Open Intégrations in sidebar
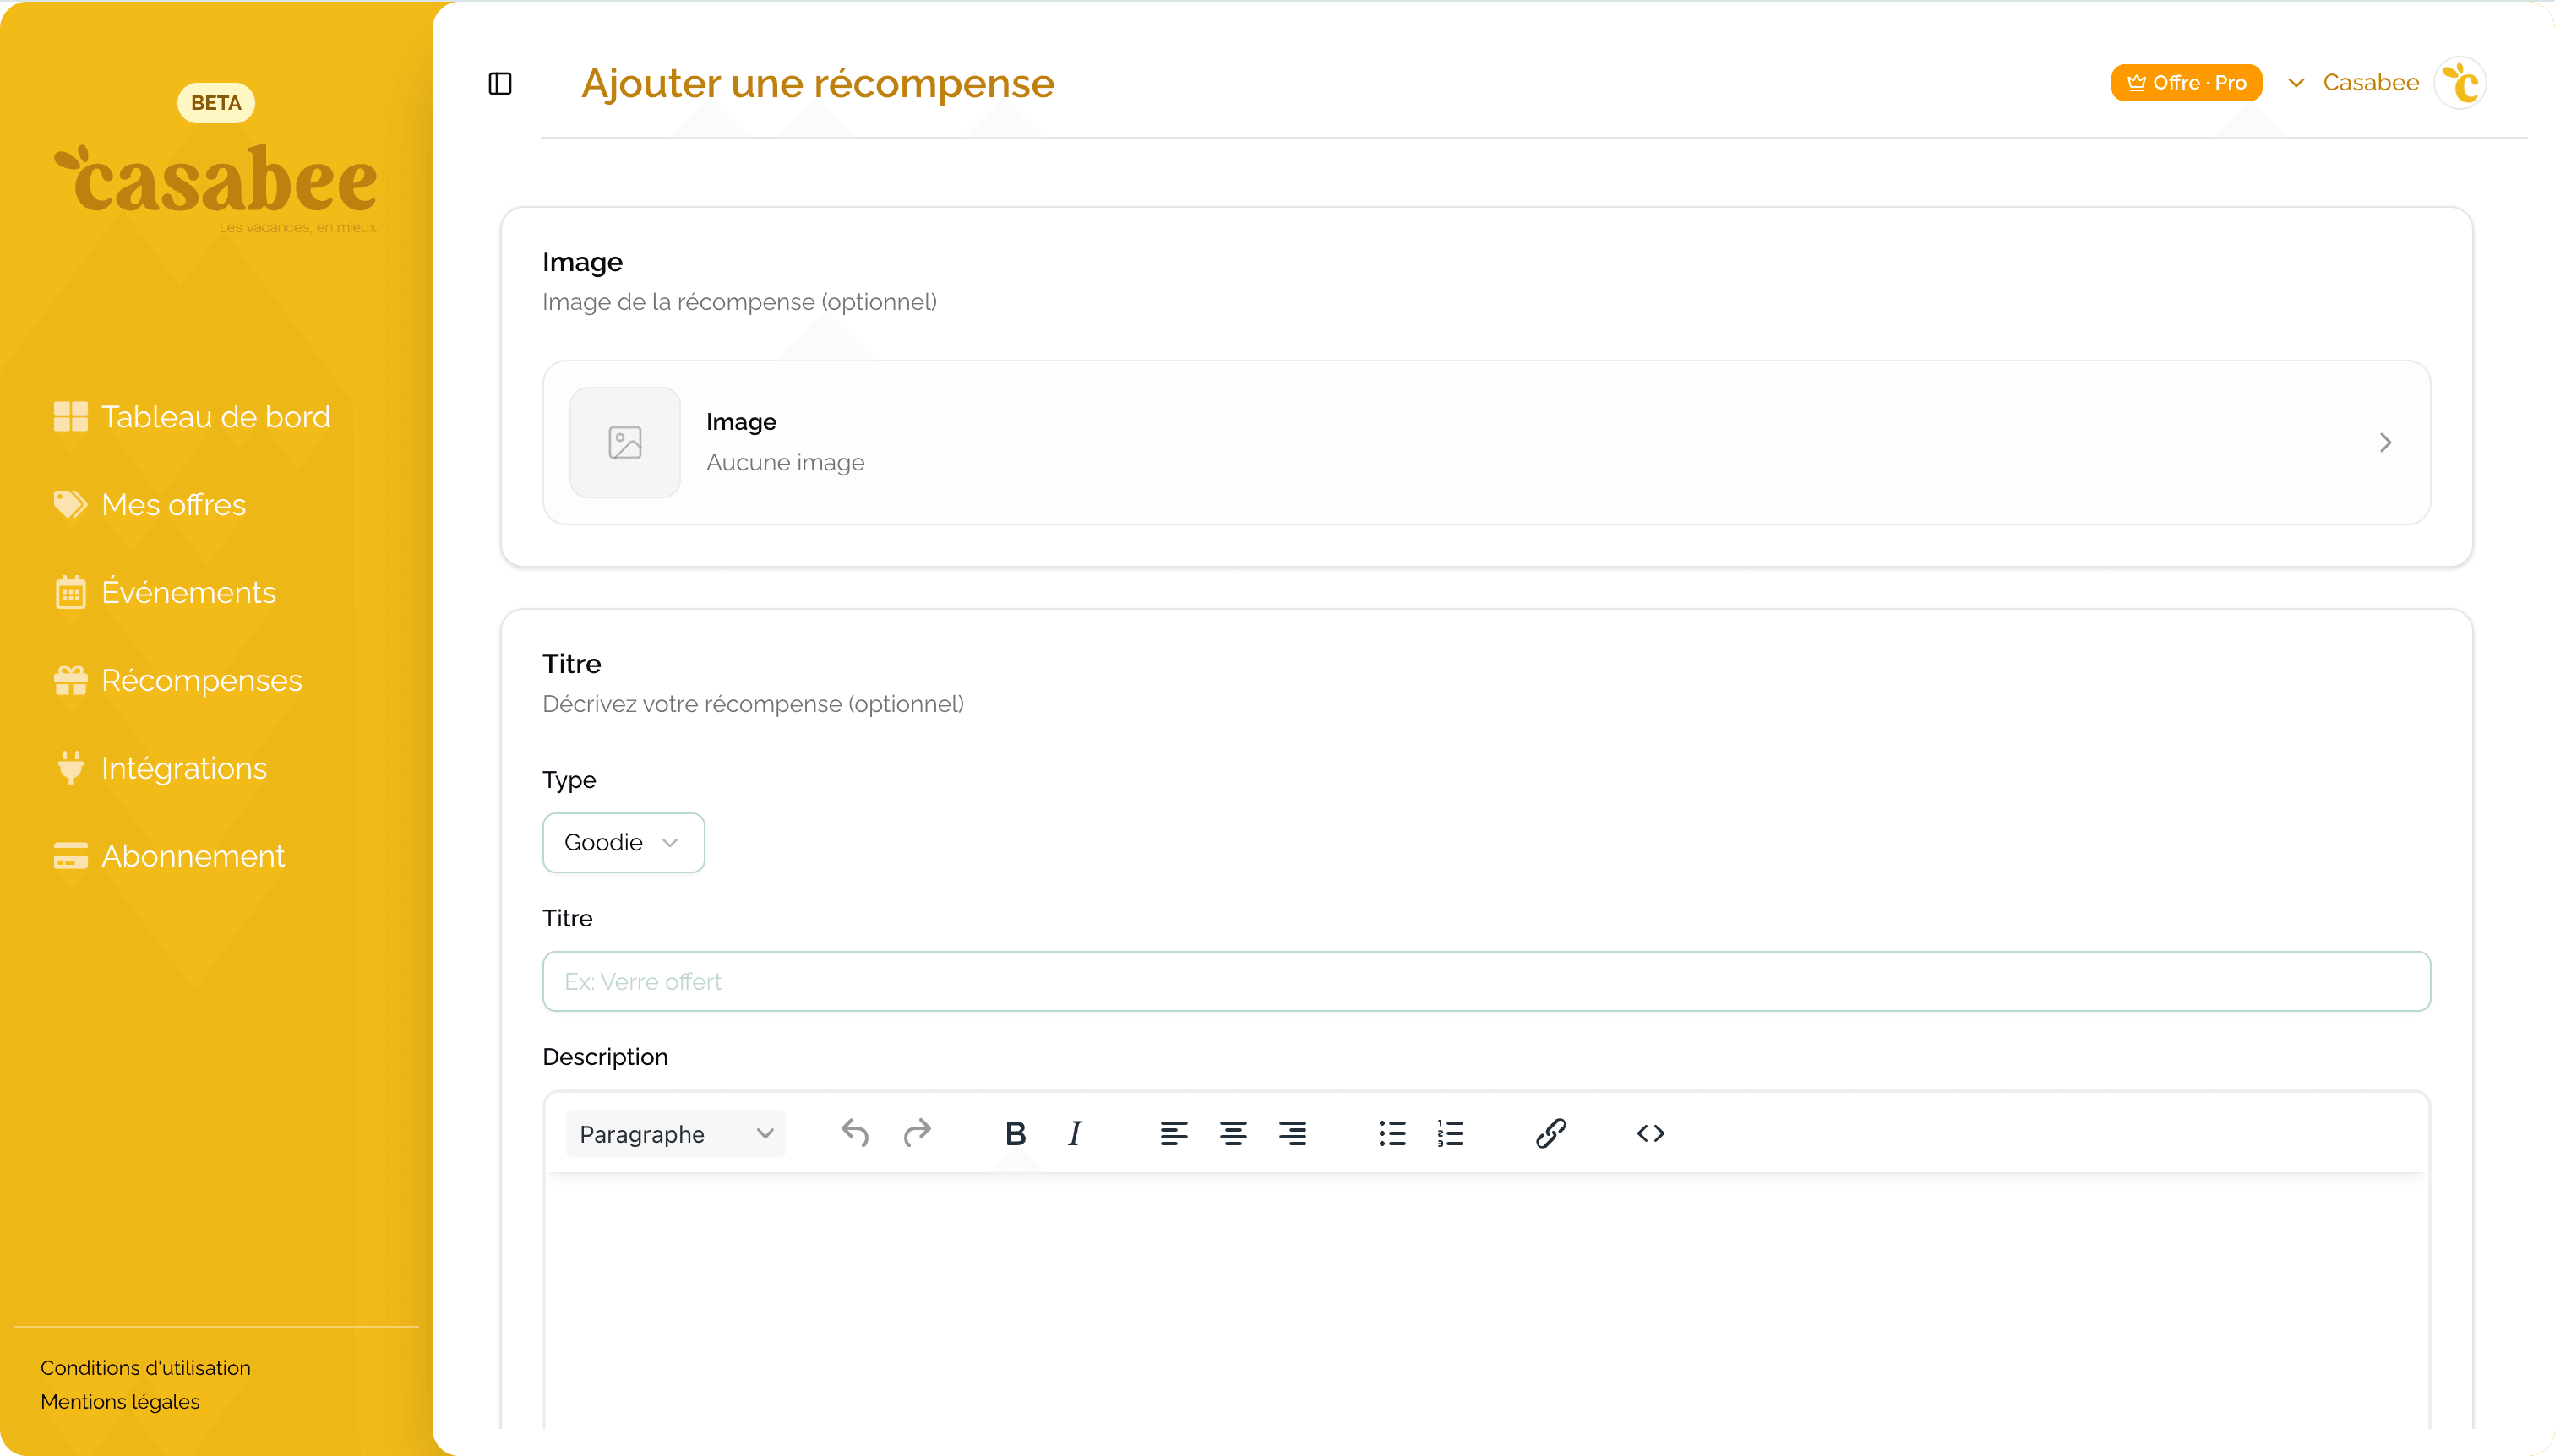This screenshot has width=2555, height=1456. pos(160,768)
